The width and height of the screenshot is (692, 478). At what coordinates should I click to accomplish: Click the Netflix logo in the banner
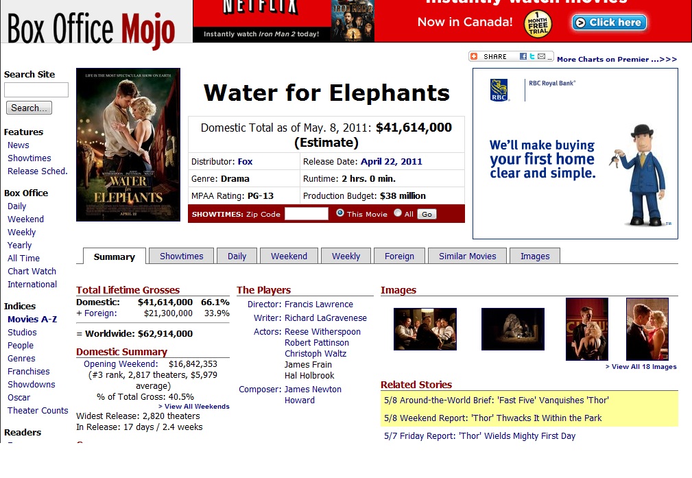[261, 8]
